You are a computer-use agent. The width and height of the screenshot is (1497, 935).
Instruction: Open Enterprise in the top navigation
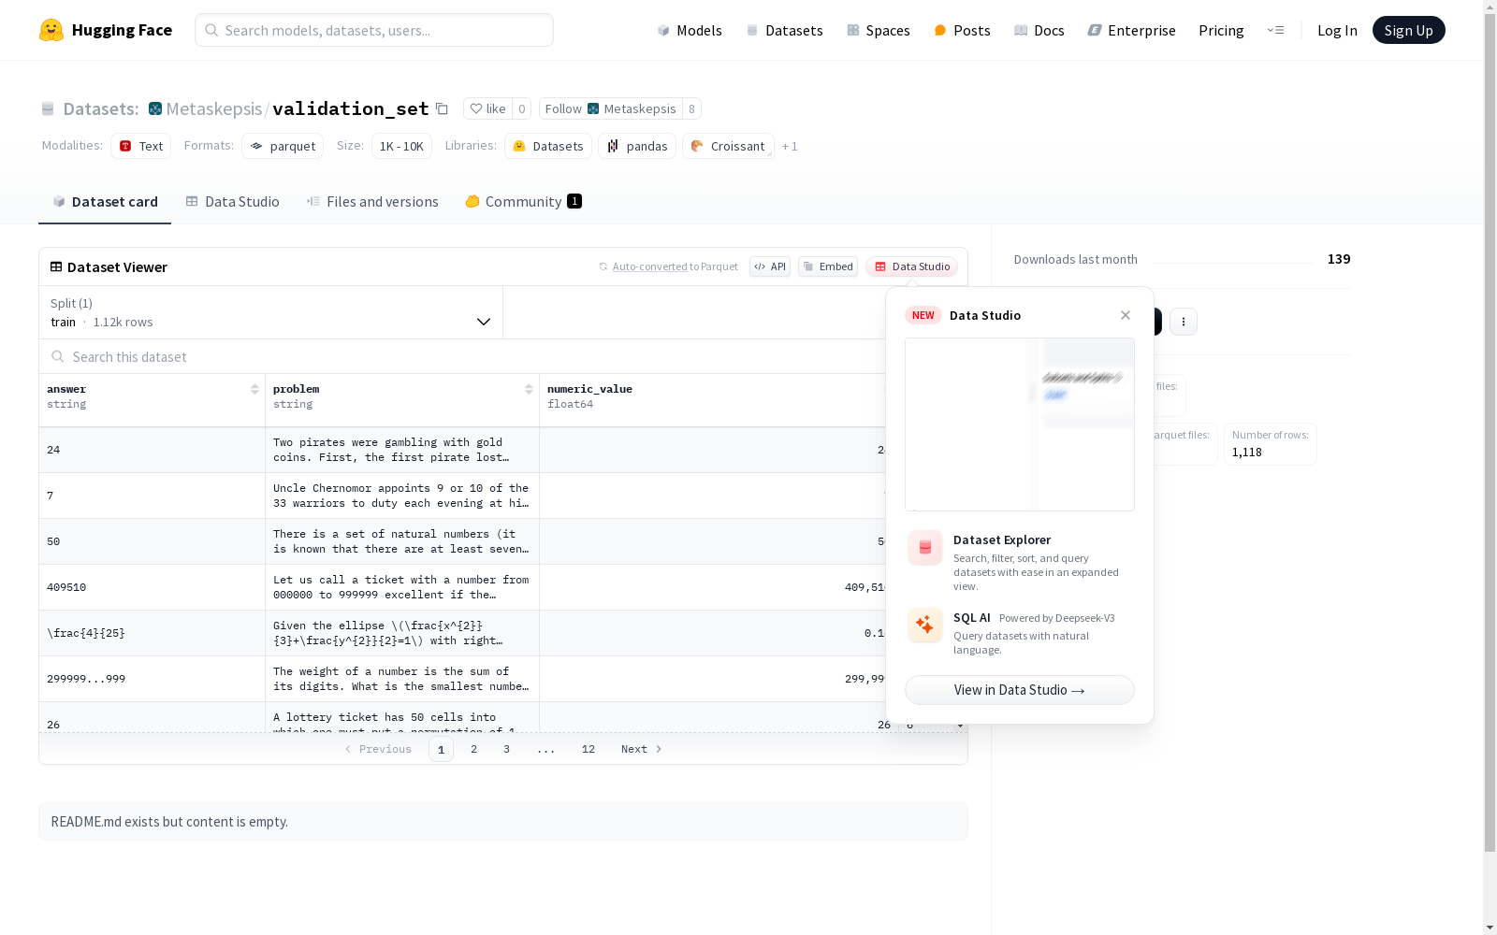click(1131, 30)
